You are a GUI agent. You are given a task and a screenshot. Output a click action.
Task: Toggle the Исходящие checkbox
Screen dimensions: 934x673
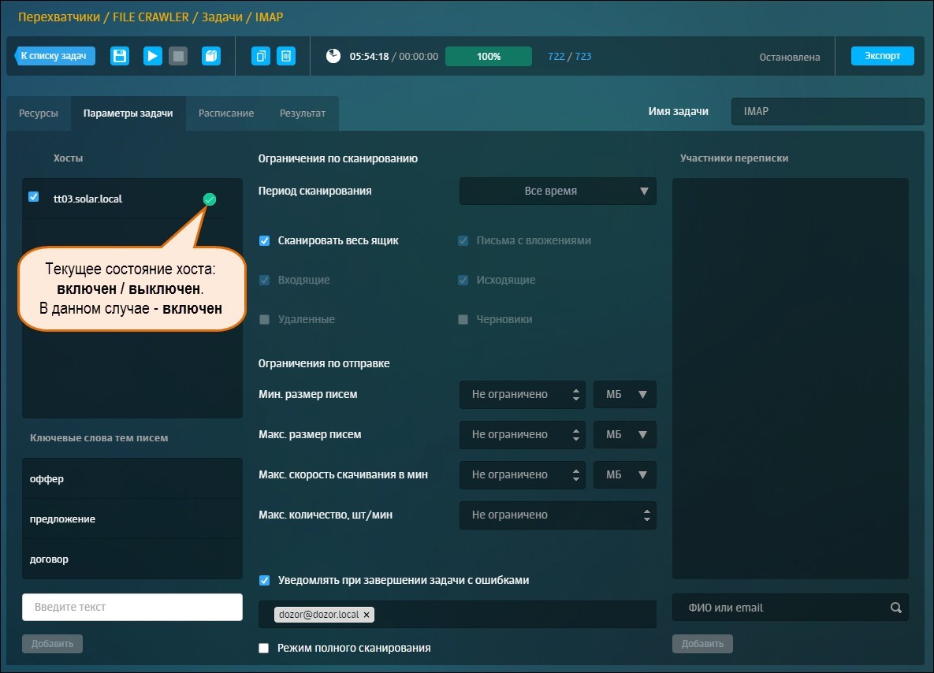click(463, 280)
